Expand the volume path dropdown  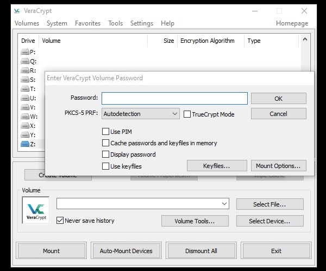pyautogui.click(x=224, y=204)
